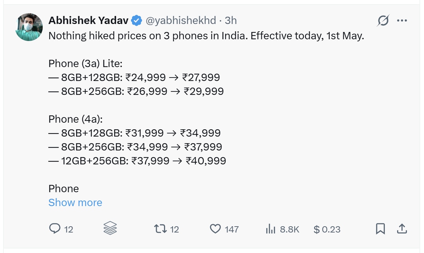Viewport: 424px width, 253px height.
Task: Click the share upload arrow icon
Action: pos(401,229)
